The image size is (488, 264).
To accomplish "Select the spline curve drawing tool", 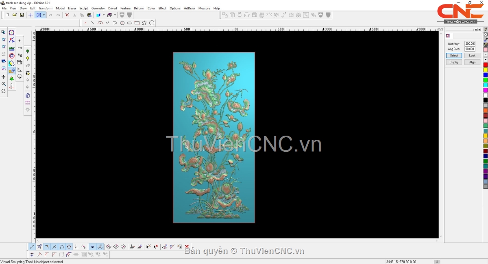I will [x=107, y=23].
